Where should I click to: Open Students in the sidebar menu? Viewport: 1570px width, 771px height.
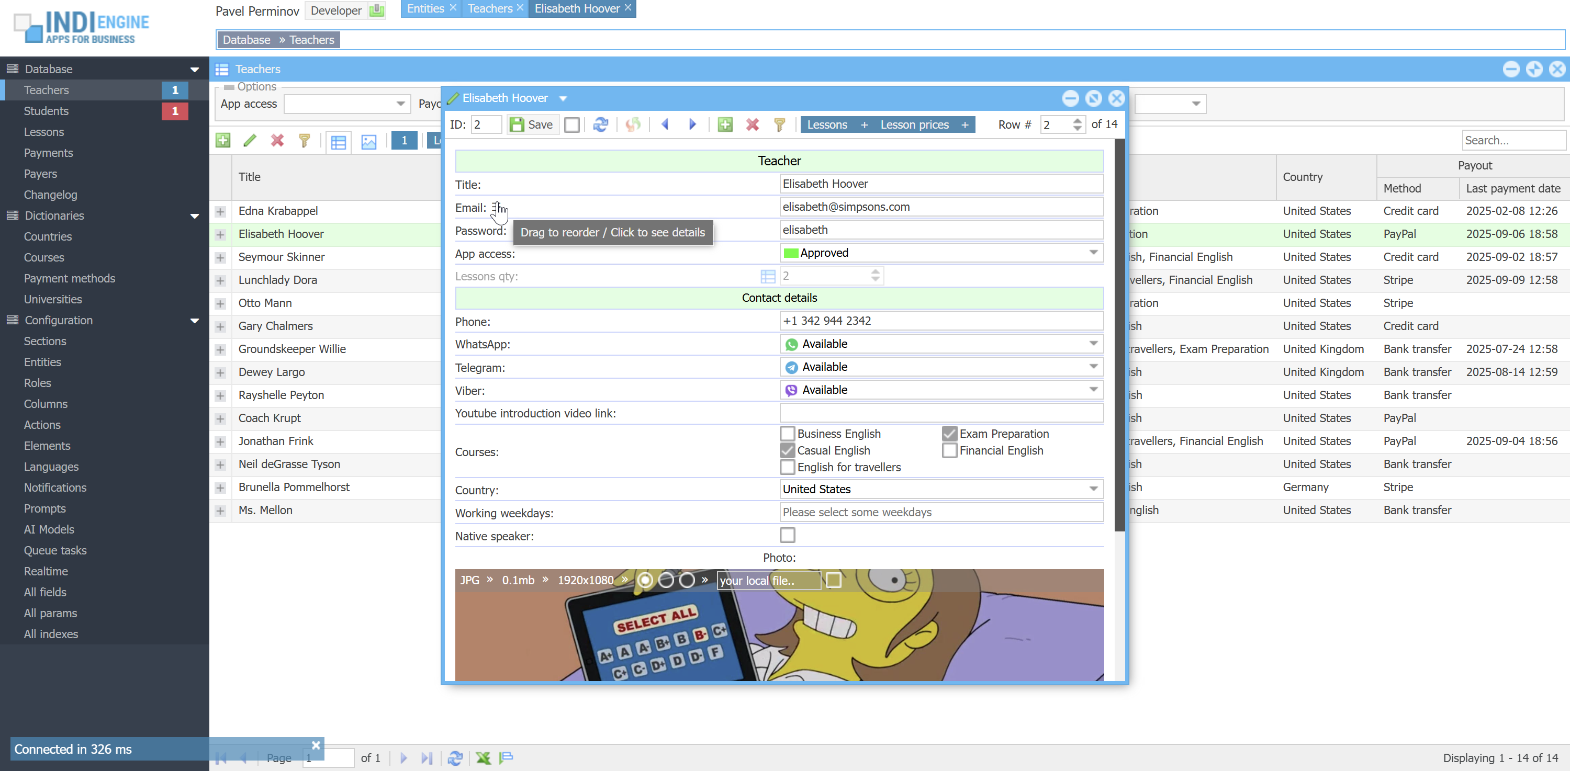47,111
